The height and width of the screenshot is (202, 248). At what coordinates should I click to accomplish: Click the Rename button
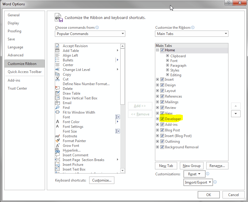217,166
